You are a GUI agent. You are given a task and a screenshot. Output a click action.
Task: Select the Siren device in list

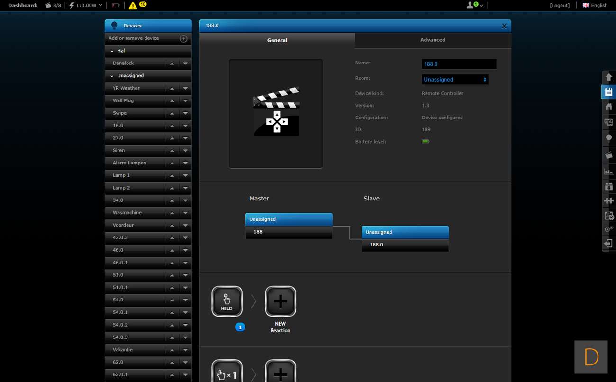point(119,151)
